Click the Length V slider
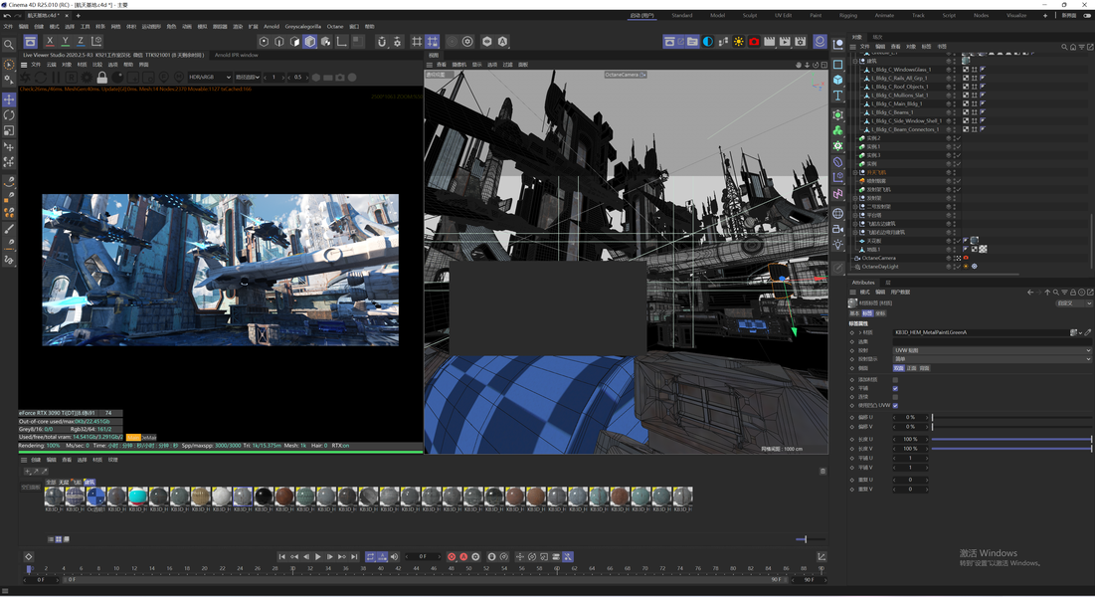The image size is (1095, 597). coord(1011,448)
